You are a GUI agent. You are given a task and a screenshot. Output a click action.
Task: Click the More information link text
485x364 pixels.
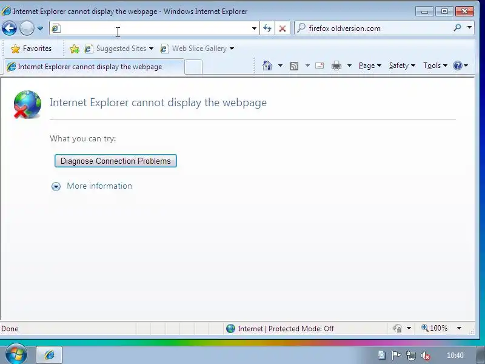(x=99, y=186)
